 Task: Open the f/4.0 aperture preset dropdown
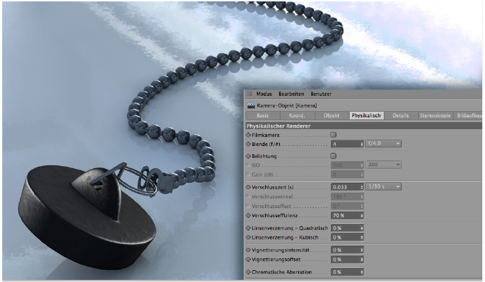coord(383,144)
